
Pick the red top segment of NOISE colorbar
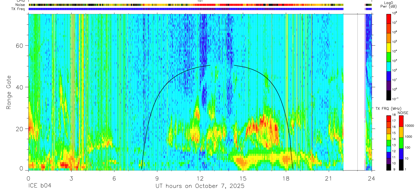click(x=401, y=121)
